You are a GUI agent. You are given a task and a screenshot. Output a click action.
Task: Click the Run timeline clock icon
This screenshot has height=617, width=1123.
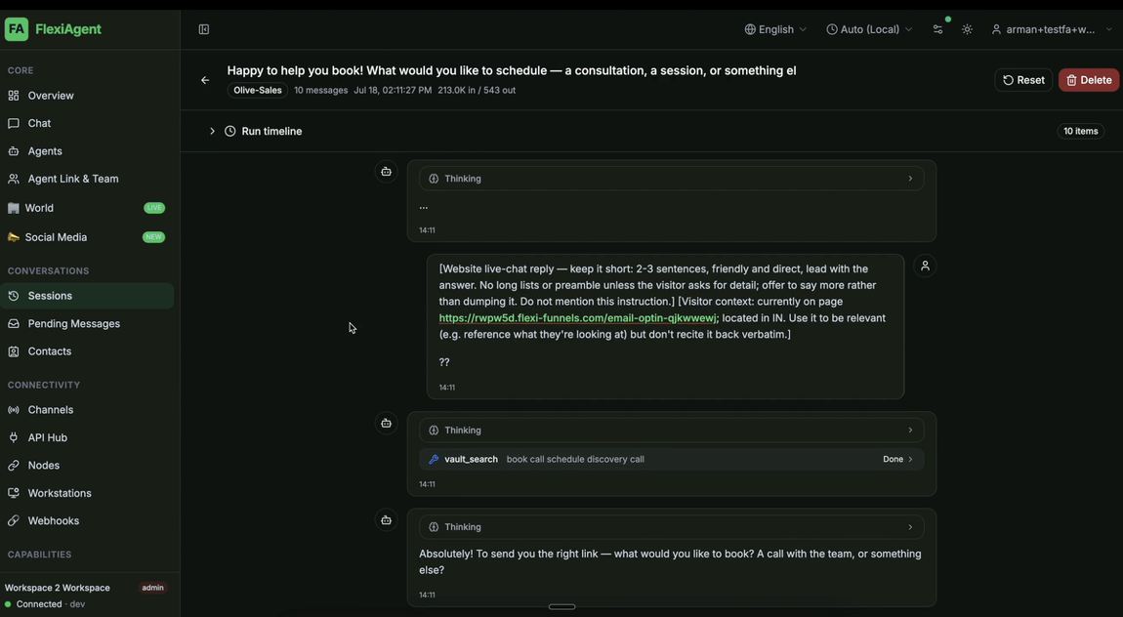[229, 131]
